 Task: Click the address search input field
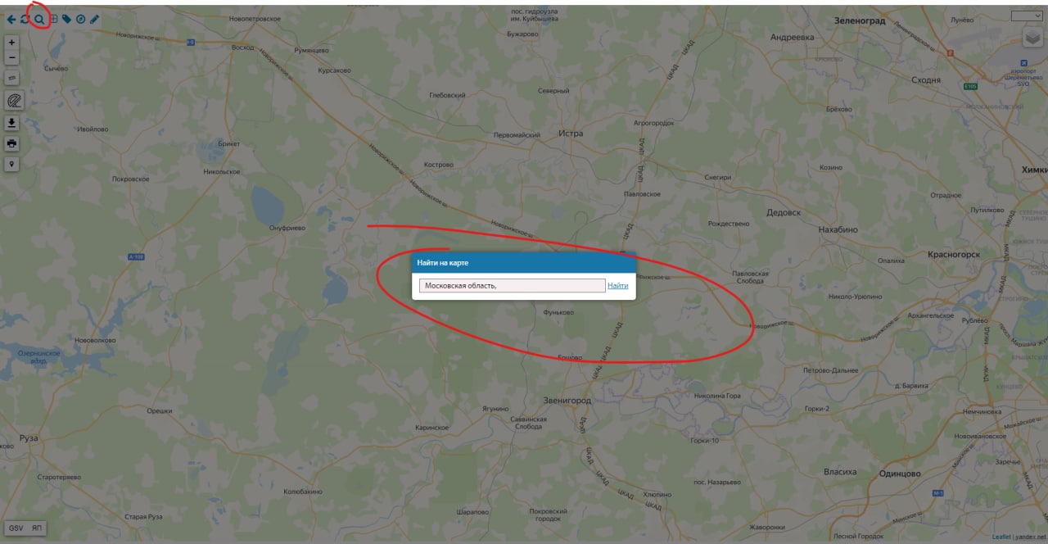coord(512,285)
